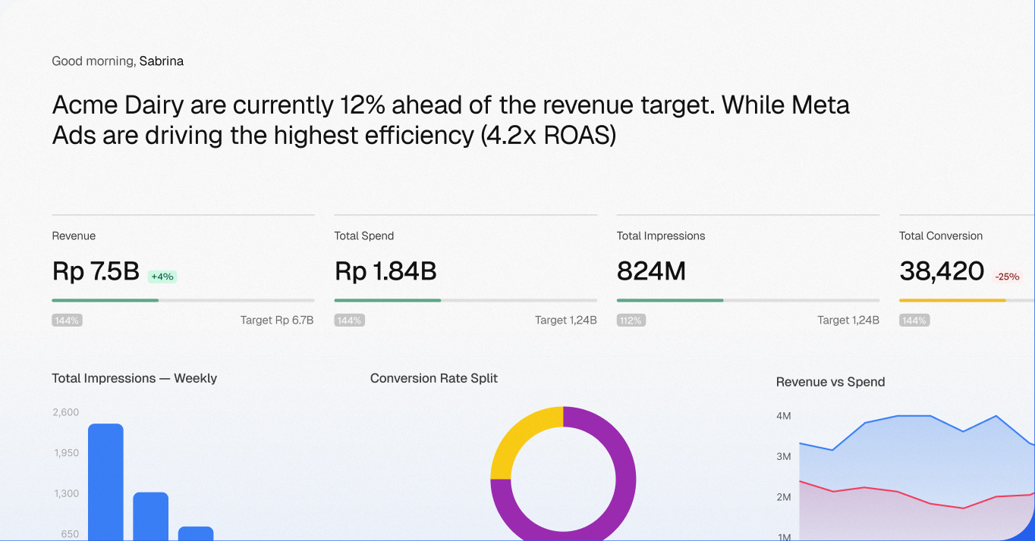This screenshot has height=541, width=1035.
Task: Click the 3M axis label on Revenue vs Spend
Action: pos(784,457)
